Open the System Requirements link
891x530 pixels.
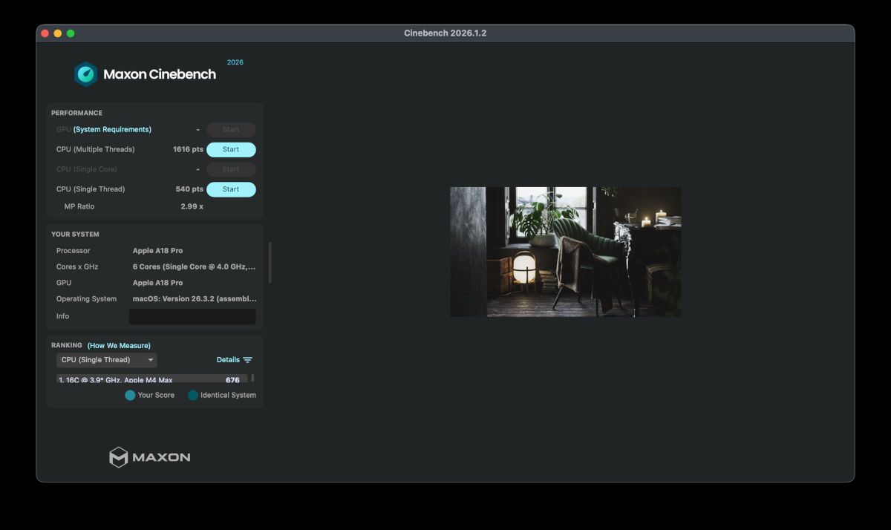[112, 130]
